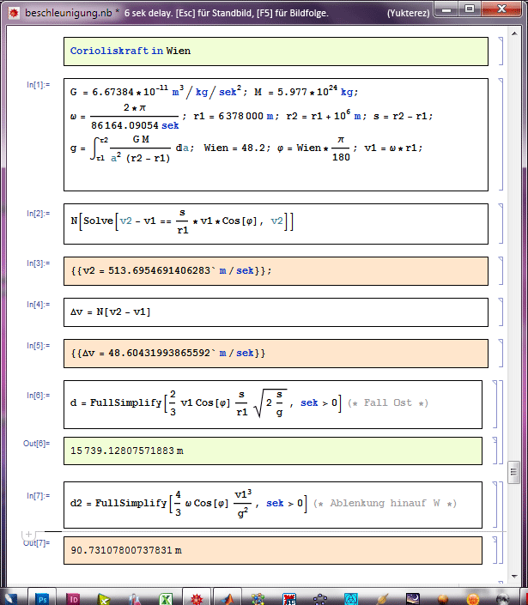Select the In[2] Solve cell bracket

point(501,224)
